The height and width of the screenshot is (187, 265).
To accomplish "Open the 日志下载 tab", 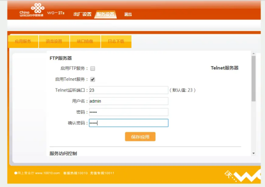I will point(116,41).
